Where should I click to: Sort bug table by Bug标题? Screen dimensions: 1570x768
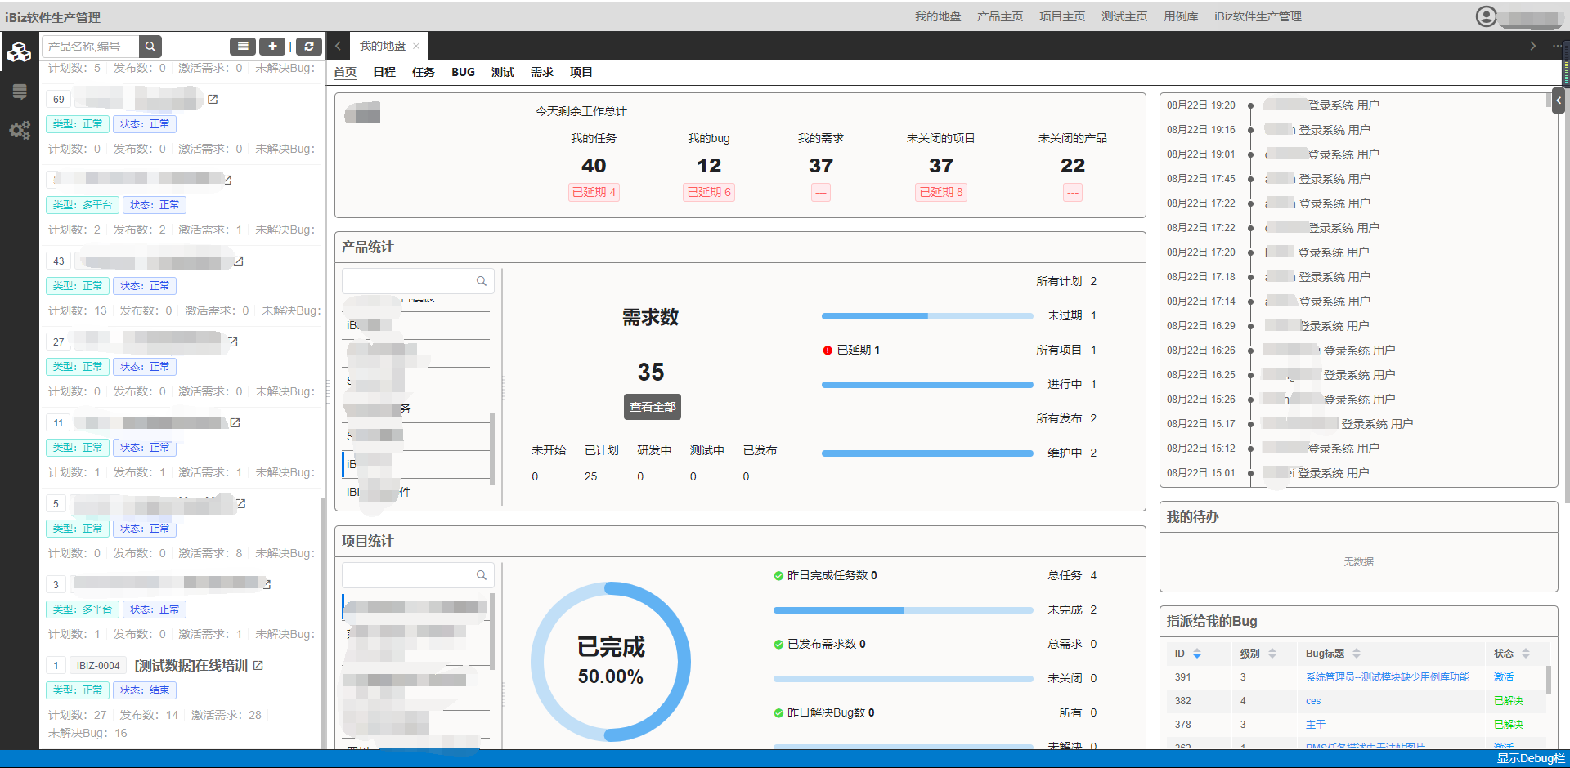pos(1357,654)
